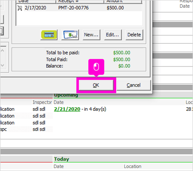This screenshot has height=171, width=193.
Task: Click the Edit... button
Action: click(112, 35)
